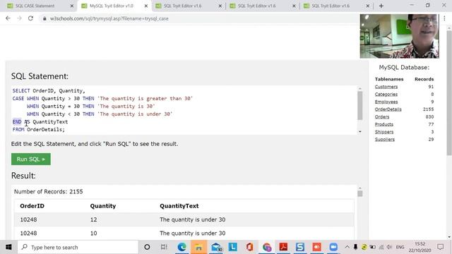Open File Explorer from taskbar
This screenshot has height=254, width=452.
(198, 247)
